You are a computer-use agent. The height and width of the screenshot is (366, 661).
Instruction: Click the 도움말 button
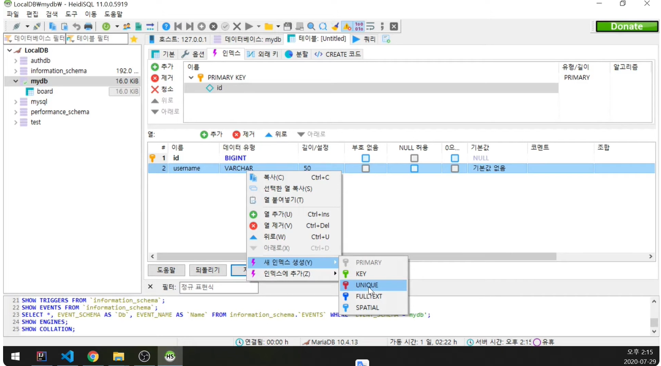tap(166, 270)
